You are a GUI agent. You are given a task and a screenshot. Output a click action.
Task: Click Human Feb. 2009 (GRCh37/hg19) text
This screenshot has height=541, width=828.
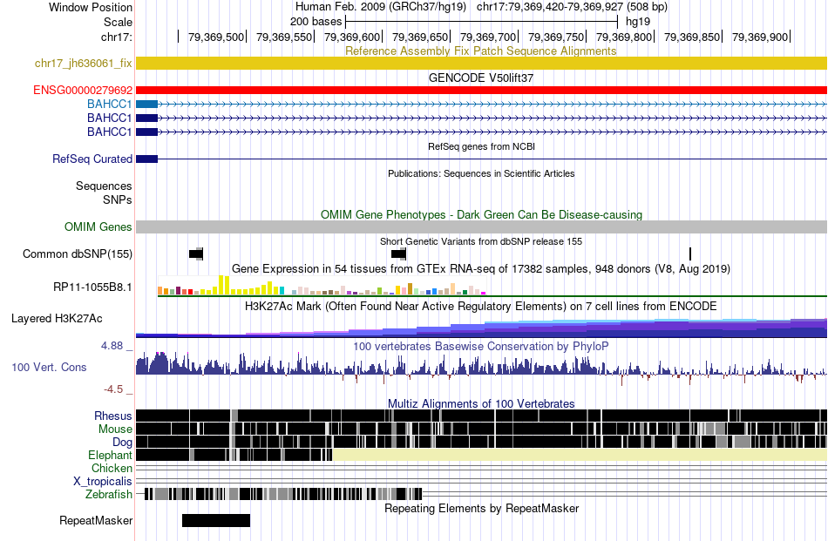point(381,7)
